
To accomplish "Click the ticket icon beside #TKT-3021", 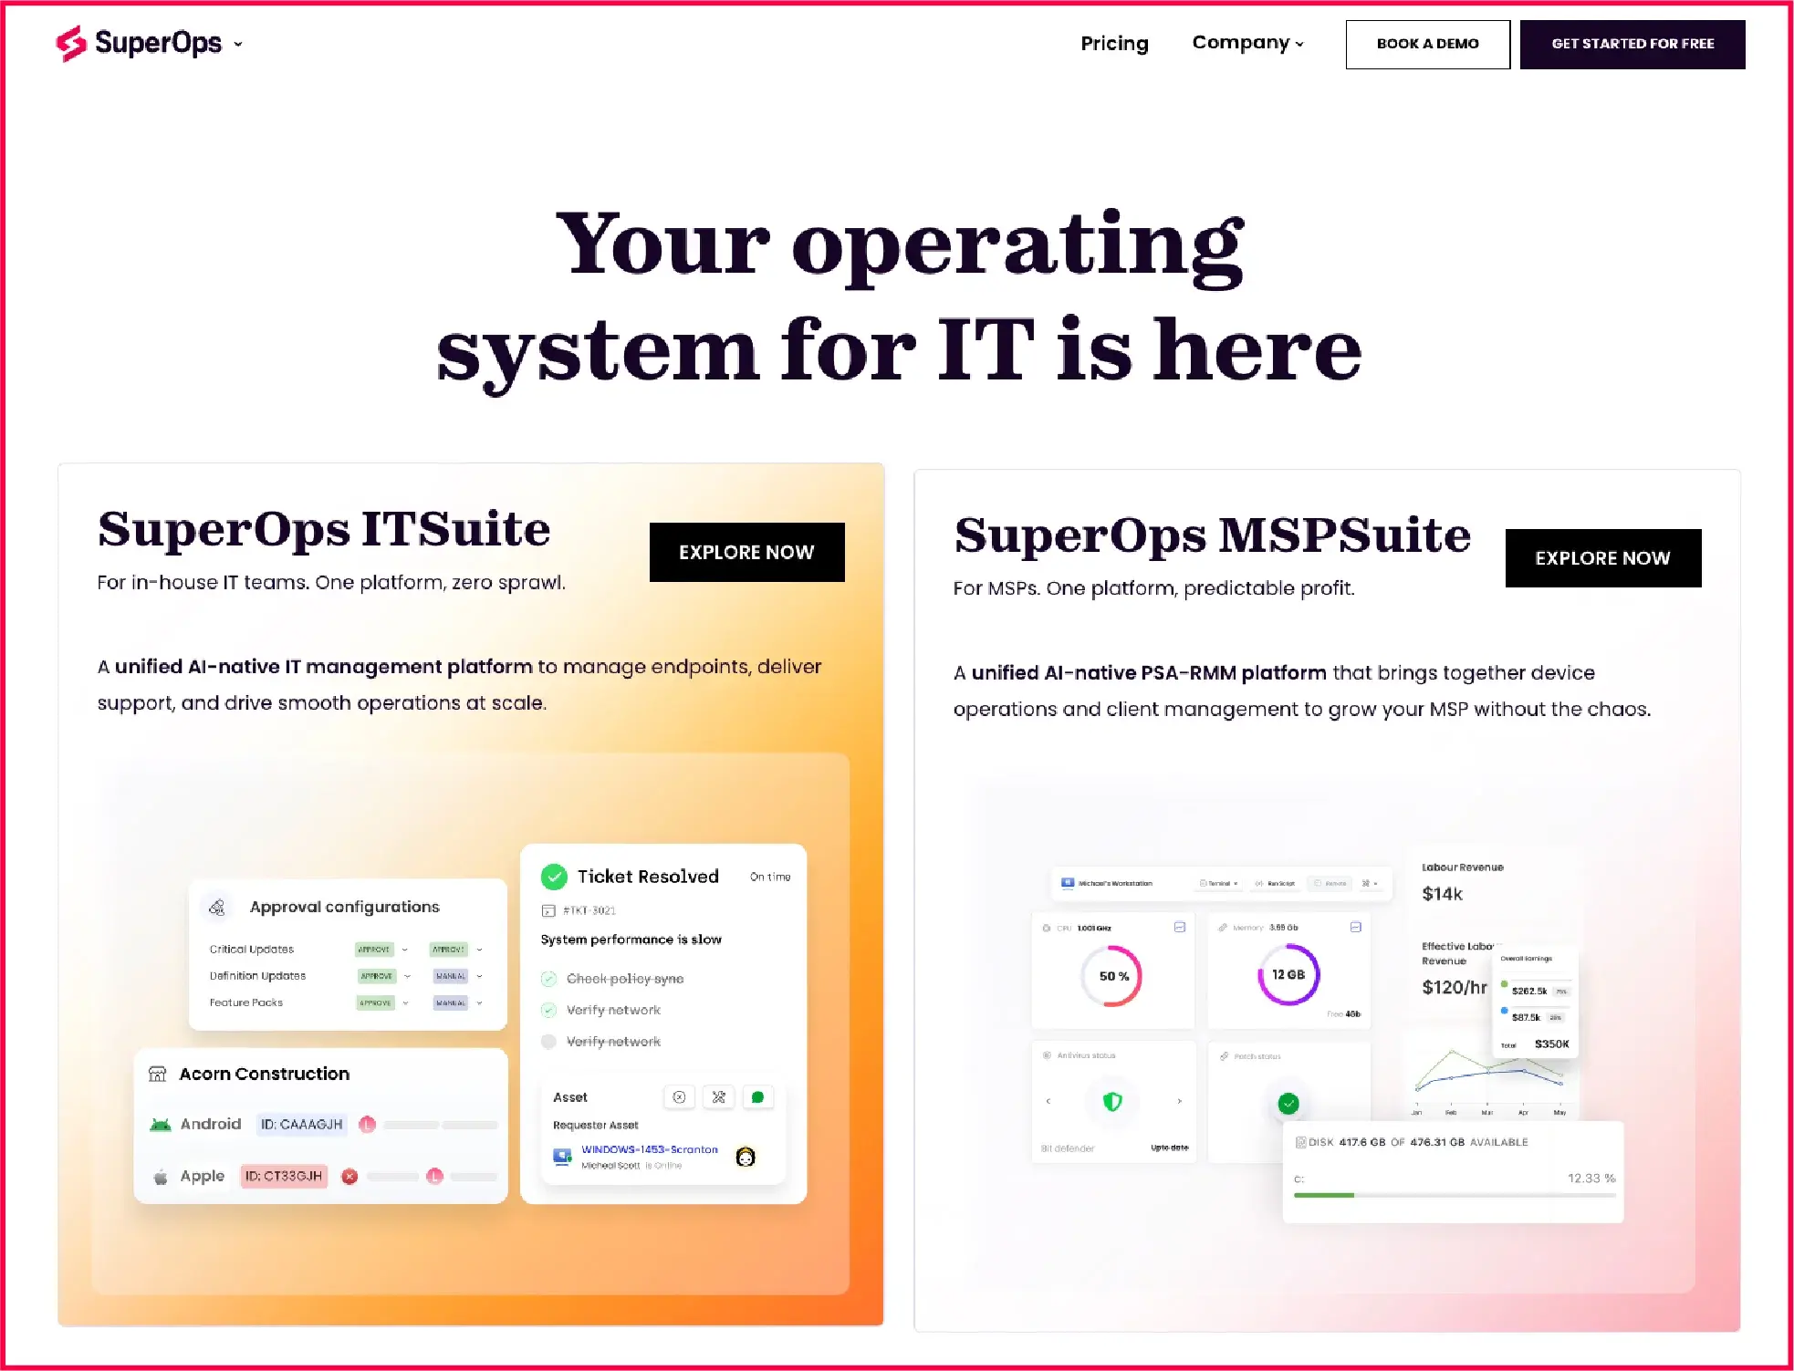I will [548, 910].
